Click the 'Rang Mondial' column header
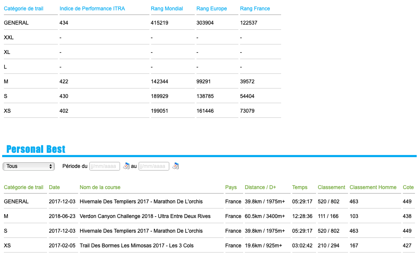The image size is (418, 256). (167, 9)
